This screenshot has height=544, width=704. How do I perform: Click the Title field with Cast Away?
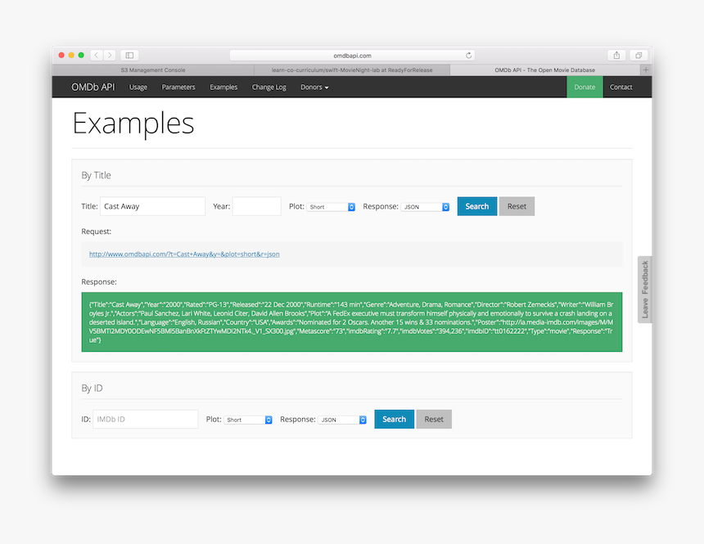[x=152, y=206]
